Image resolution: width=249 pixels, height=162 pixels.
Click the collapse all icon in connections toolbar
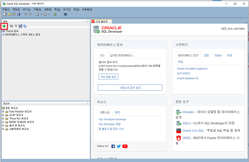[25, 26]
